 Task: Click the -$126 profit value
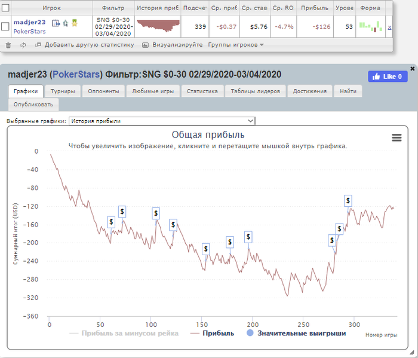point(321,27)
